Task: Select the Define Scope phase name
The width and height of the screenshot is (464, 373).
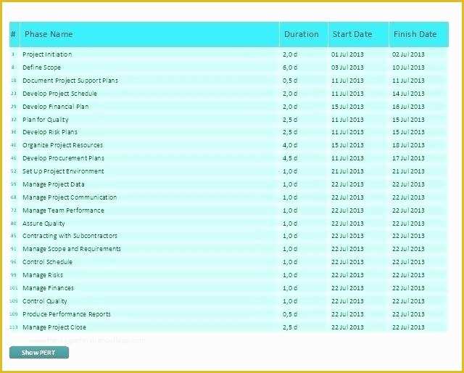Action: pyautogui.click(x=42, y=67)
